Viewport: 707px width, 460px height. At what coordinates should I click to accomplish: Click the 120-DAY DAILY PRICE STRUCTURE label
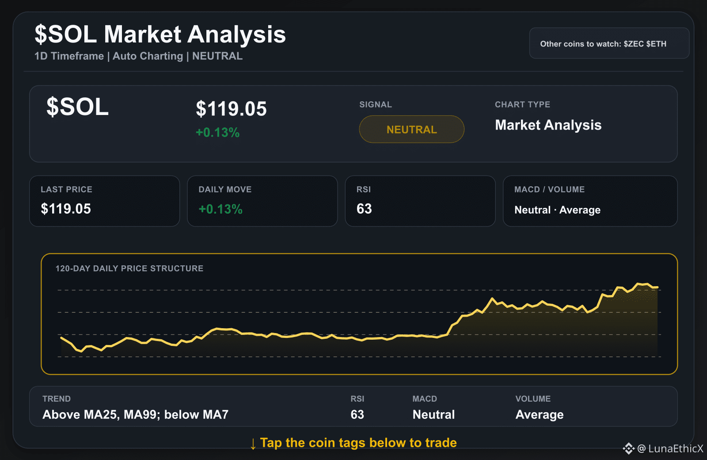tap(129, 268)
